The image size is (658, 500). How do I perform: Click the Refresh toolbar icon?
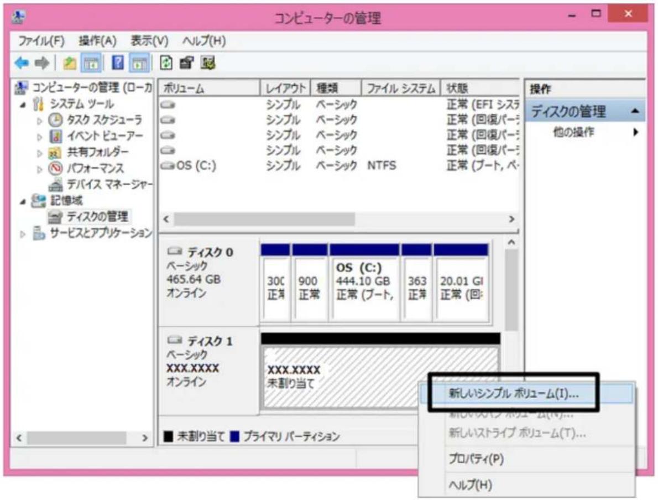[166, 64]
